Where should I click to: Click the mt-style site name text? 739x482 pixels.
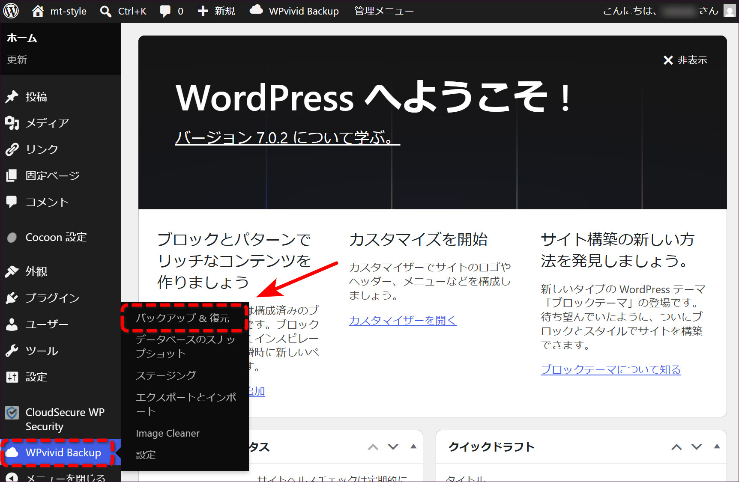click(68, 11)
